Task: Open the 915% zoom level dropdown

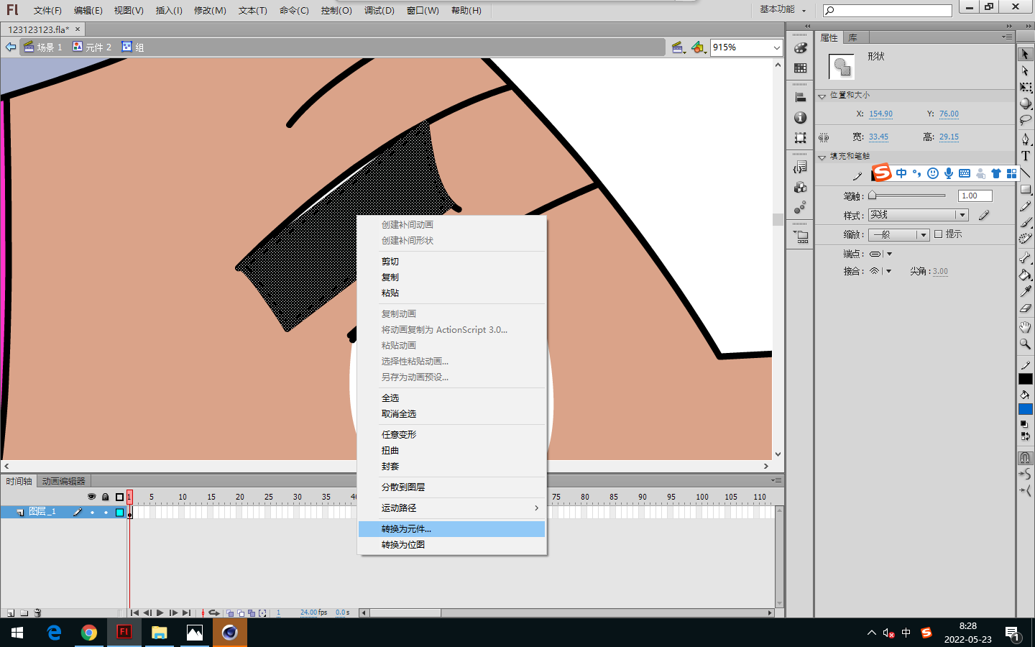Action: [x=776, y=47]
